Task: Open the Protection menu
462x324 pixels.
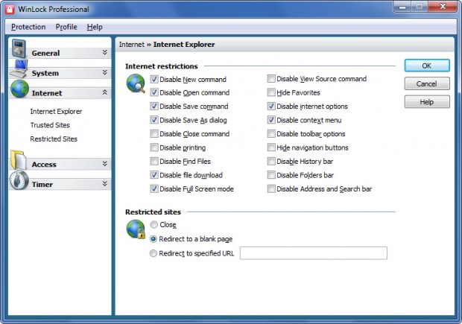Action: [x=28, y=27]
